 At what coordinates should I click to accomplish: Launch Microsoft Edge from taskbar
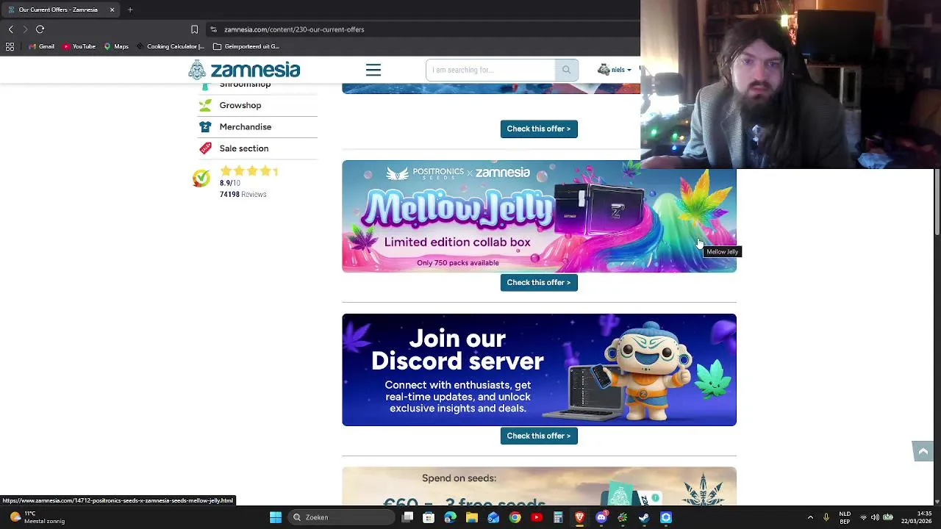(450, 517)
